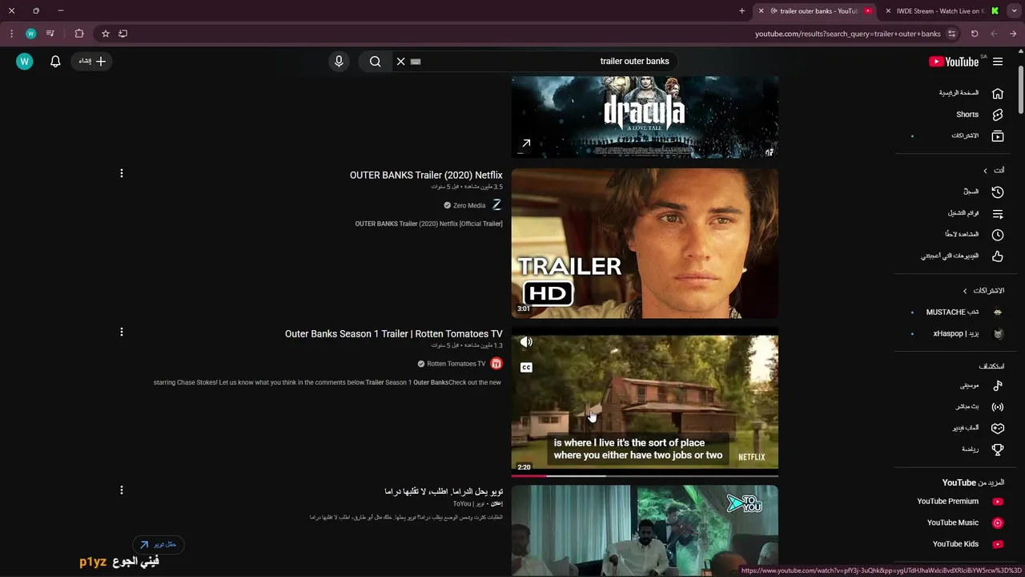This screenshot has width=1025, height=577.
Task: Open the 'Outer Banks Season 1 Trailer' title
Action: point(394,334)
